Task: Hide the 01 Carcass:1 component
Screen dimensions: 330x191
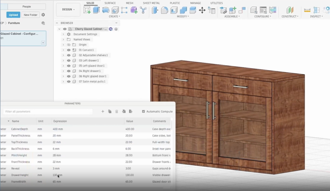Action: click(x=69, y=50)
